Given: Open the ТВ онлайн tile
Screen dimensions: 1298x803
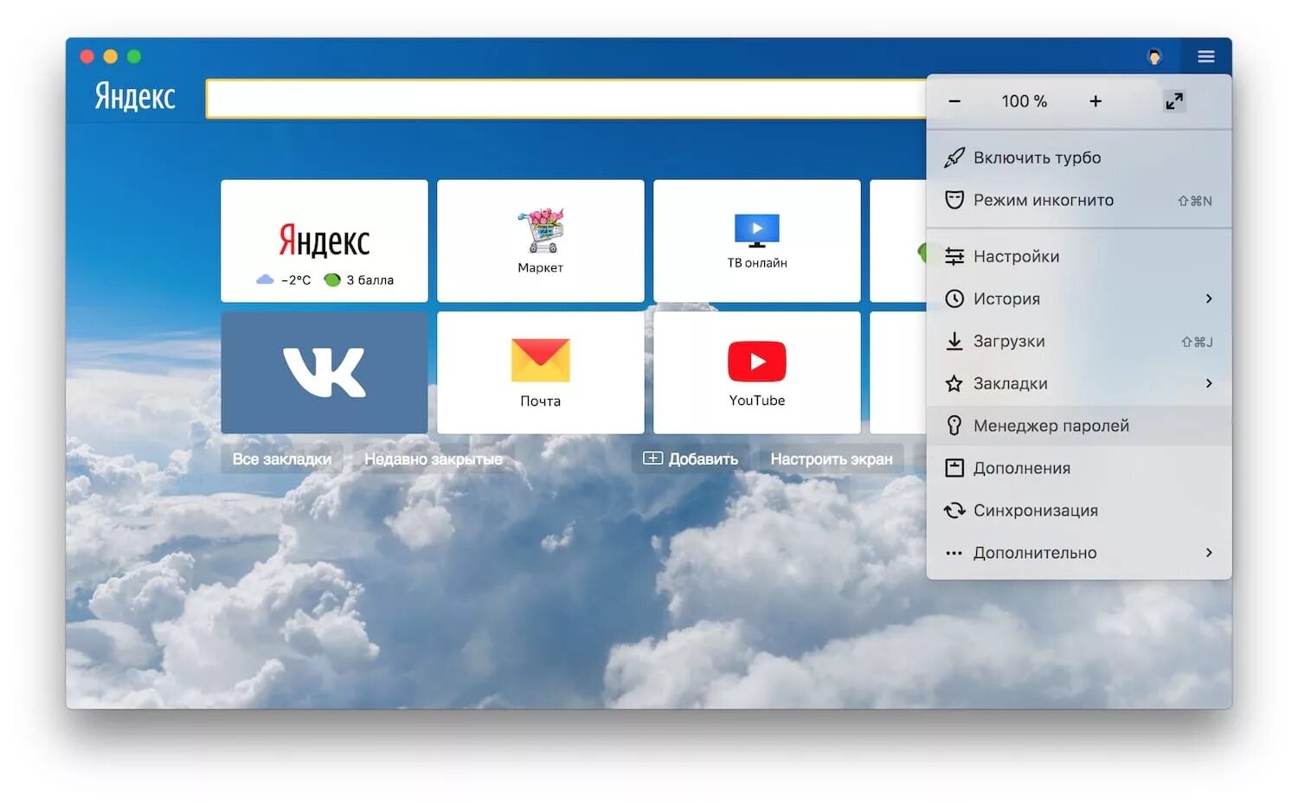Looking at the screenshot, I should (757, 241).
